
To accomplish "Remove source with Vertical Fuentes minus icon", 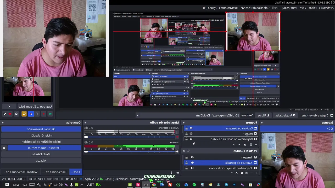I will [x=252, y=173].
